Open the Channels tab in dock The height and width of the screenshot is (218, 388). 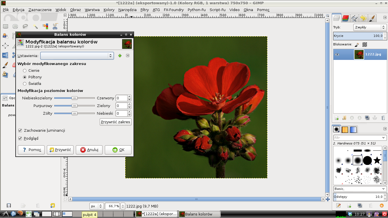pos(345,18)
